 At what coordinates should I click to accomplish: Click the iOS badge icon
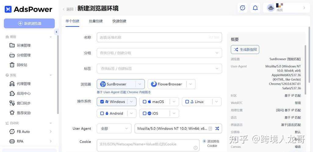[x=149, y=113]
